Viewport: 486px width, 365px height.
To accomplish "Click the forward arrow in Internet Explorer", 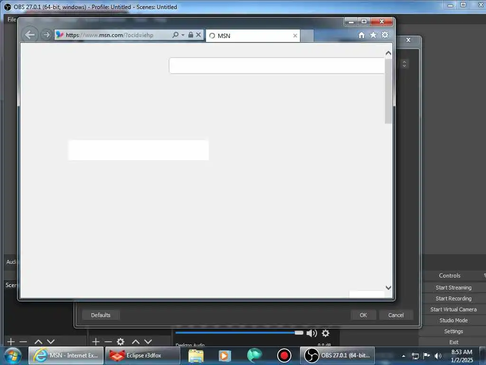I will pyautogui.click(x=46, y=34).
